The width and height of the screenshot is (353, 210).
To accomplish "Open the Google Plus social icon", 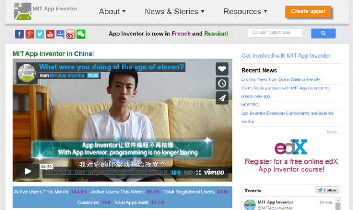I will coord(30,34).
